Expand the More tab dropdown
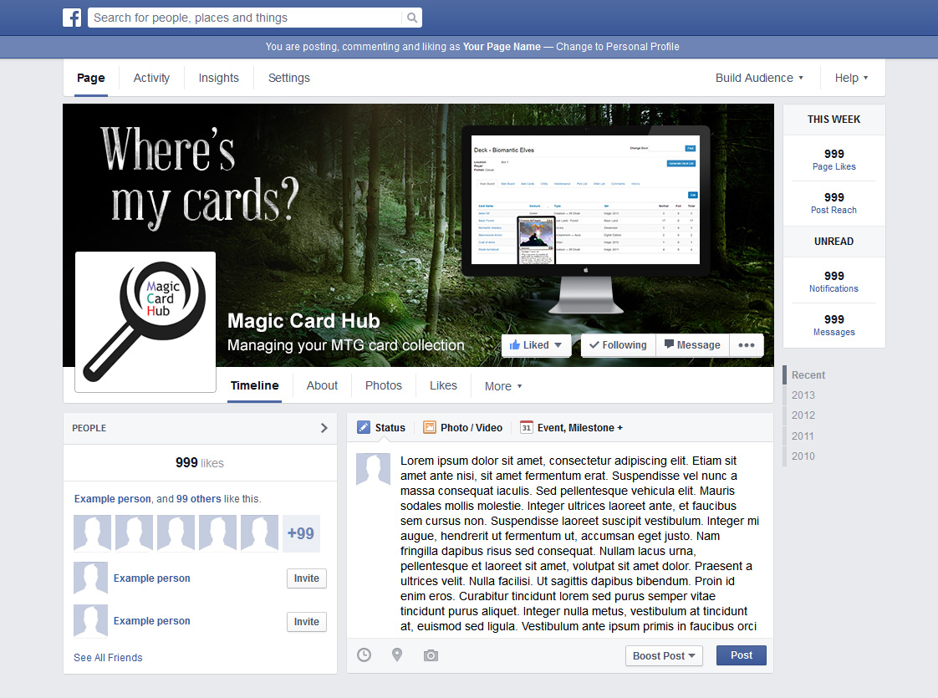The image size is (938, 698). click(x=502, y=386)
